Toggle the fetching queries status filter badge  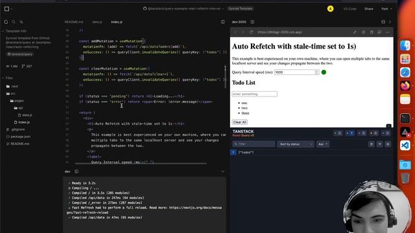click(x=350, y=133)
